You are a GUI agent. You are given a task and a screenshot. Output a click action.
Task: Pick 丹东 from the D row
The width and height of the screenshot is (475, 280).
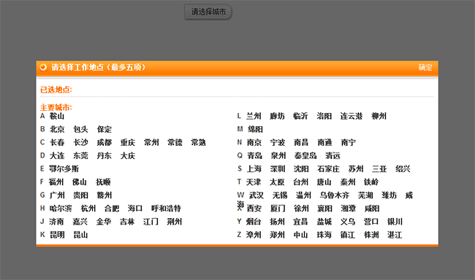[104, 156]
